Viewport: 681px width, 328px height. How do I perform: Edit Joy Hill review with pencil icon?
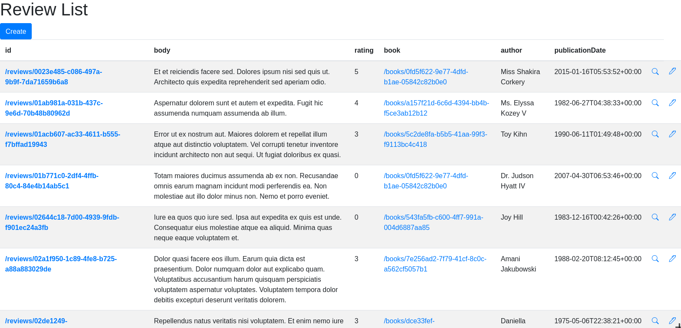tap(672, 217)
